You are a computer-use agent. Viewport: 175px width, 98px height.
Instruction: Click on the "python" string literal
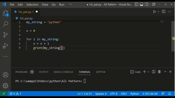(x=54, y=22)
